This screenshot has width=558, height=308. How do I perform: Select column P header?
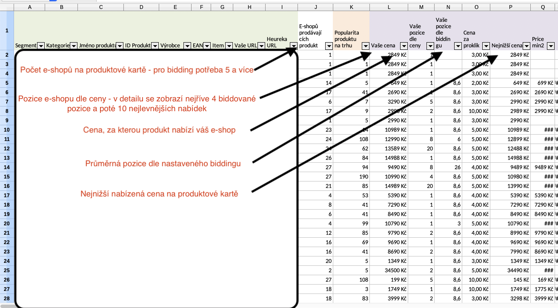click(x=510, y=7)
